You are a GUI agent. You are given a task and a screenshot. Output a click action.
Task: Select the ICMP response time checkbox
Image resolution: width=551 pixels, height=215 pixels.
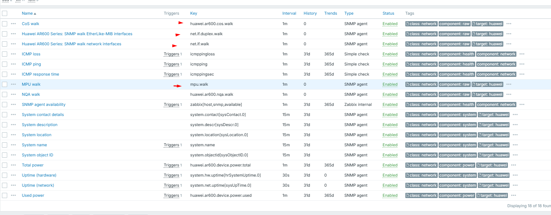(x=5, y=74)
